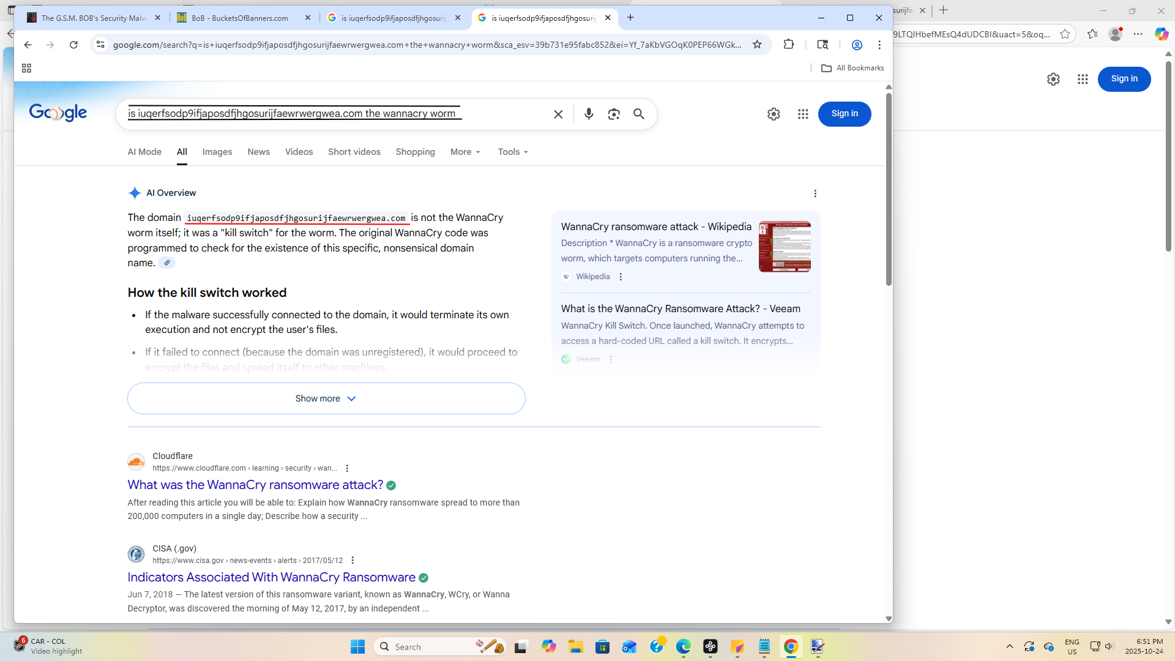Image resolution: width=1175 pixels, height=661 pixels.
Task: Open Quick Settings gear in Chrome's Google page
Action: (x=774, y=114)
